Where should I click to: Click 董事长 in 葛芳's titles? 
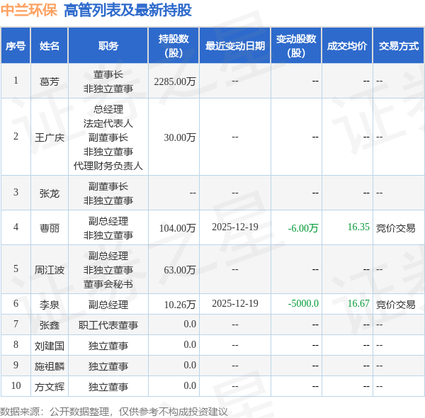(x=108, y=74)
